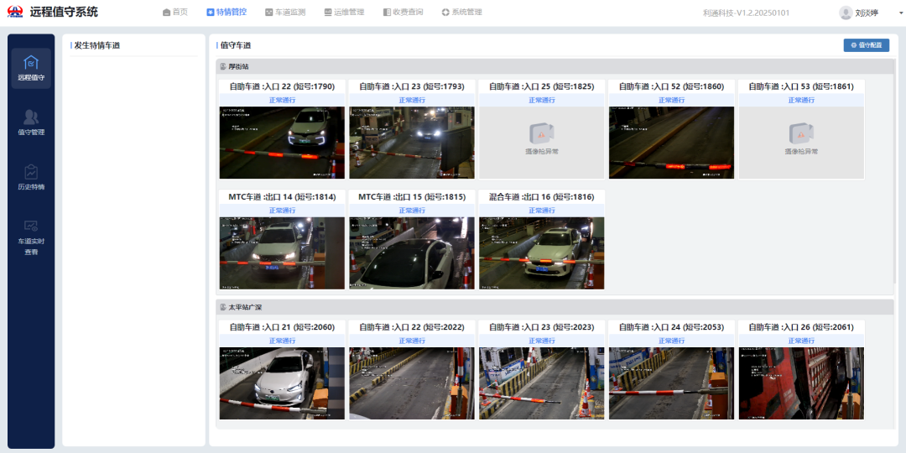Click camera error icon for 入口 25 (短号:1825)

(541, 133)
